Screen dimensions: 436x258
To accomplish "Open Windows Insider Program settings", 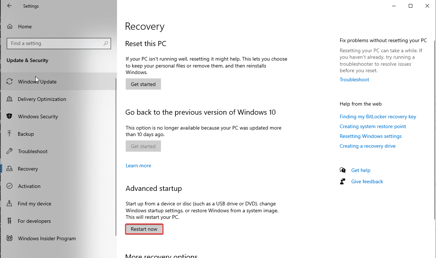I will tap(47, 238).
